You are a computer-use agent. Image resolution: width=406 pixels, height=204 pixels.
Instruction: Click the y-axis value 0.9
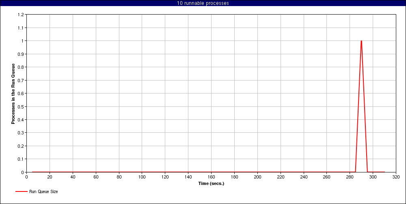[x=22, y=54]
